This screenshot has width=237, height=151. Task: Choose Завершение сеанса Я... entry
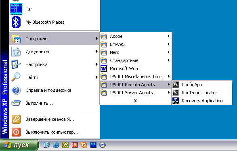pyautogui.click(x=55, y=119)
